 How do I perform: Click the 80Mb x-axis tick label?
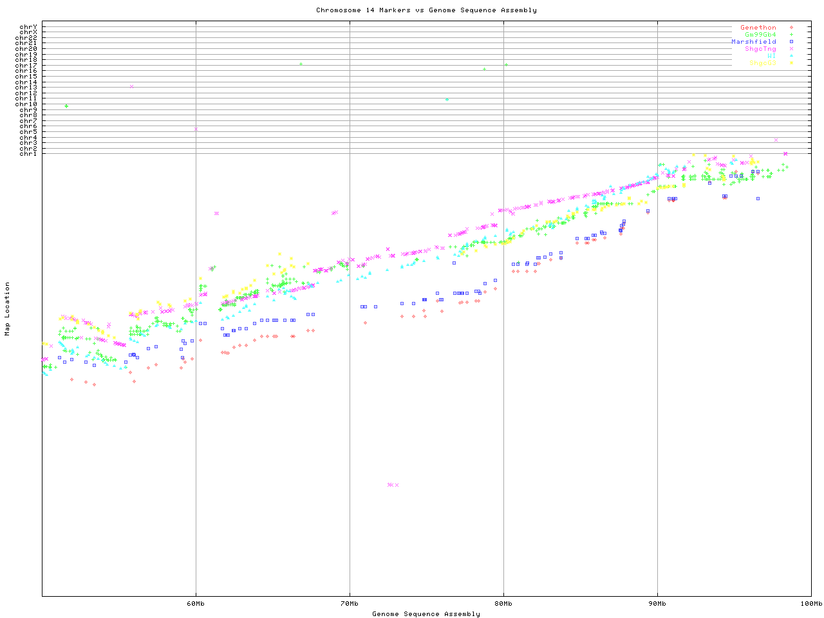point(503,603)
